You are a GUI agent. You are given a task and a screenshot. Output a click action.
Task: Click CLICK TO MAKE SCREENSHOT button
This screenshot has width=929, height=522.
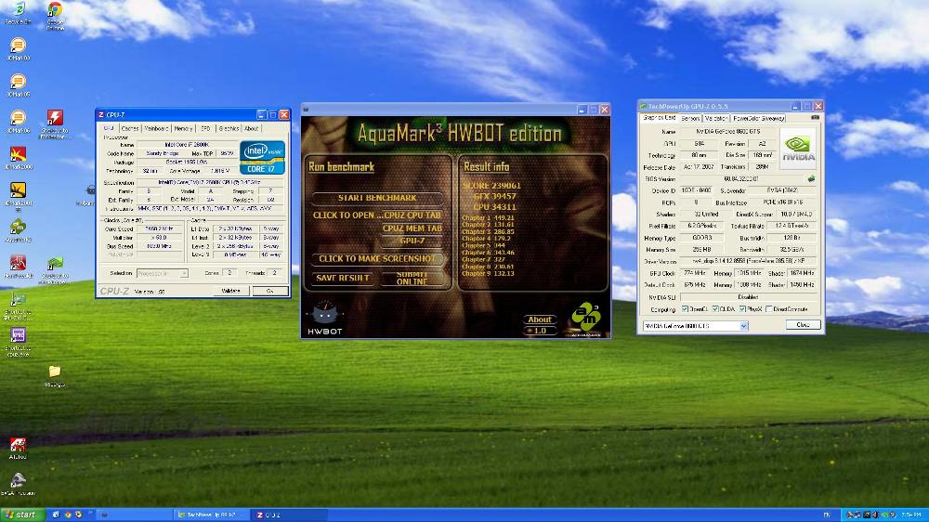pyautogui.click(x=377, y=259)
